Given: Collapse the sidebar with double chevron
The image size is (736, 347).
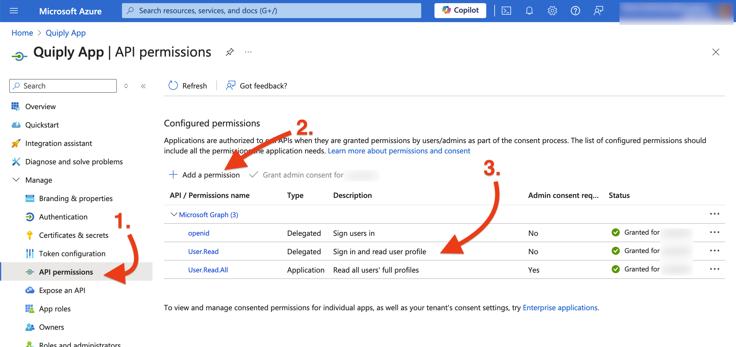Looking at the screenshot, I should [x=143, y=86].
